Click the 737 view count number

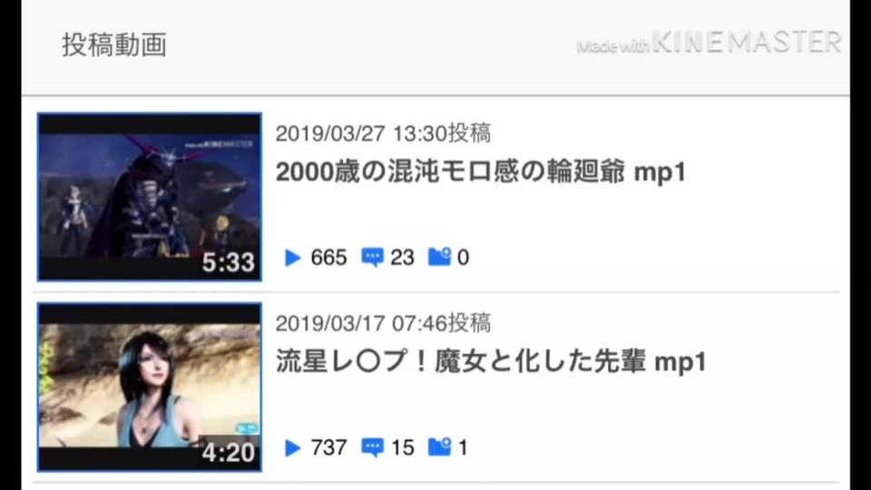(328, 447)
